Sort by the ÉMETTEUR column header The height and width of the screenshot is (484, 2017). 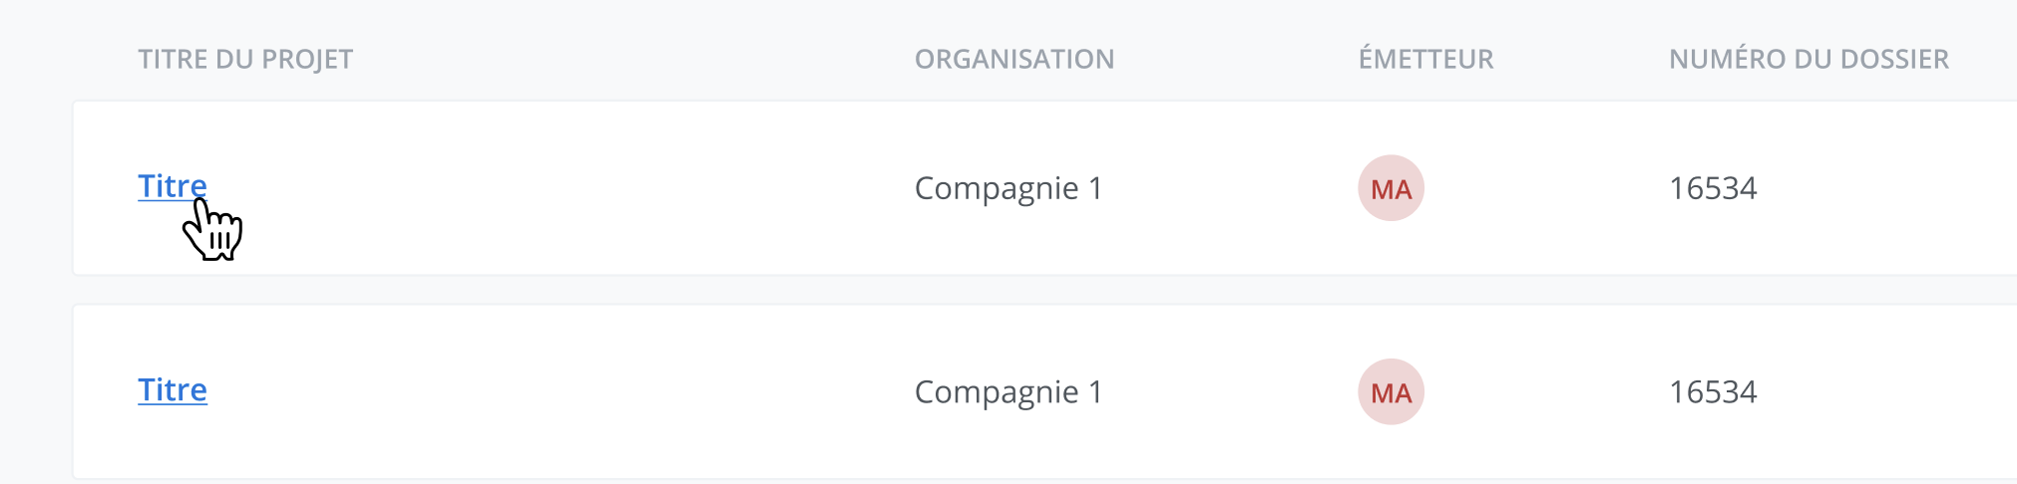(1425, 60)
